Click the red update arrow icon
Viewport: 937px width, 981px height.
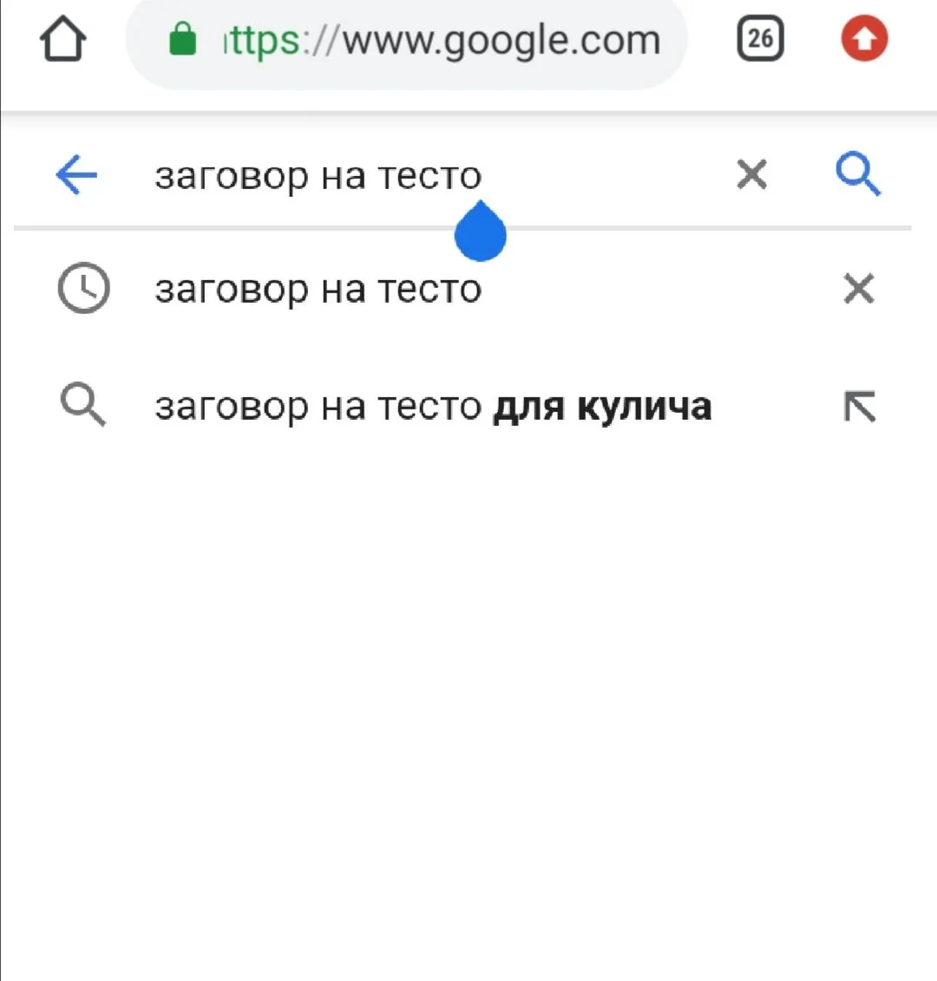click(x=864, y=39)
